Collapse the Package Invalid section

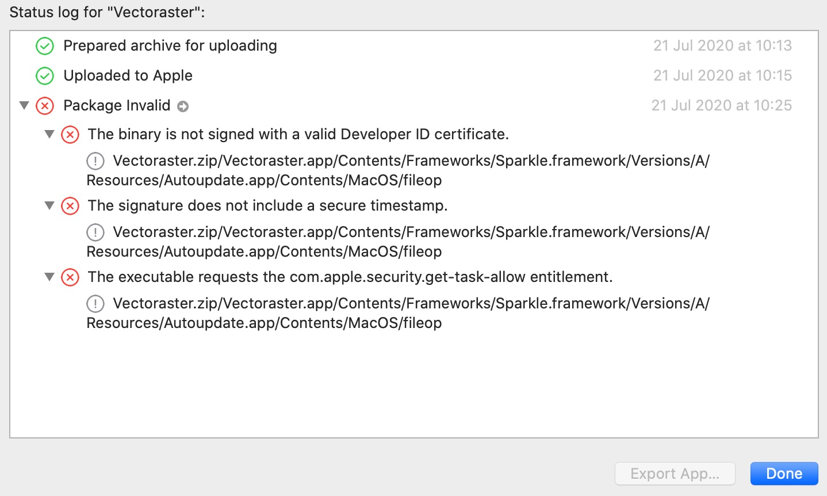click(x=24, y=106)
